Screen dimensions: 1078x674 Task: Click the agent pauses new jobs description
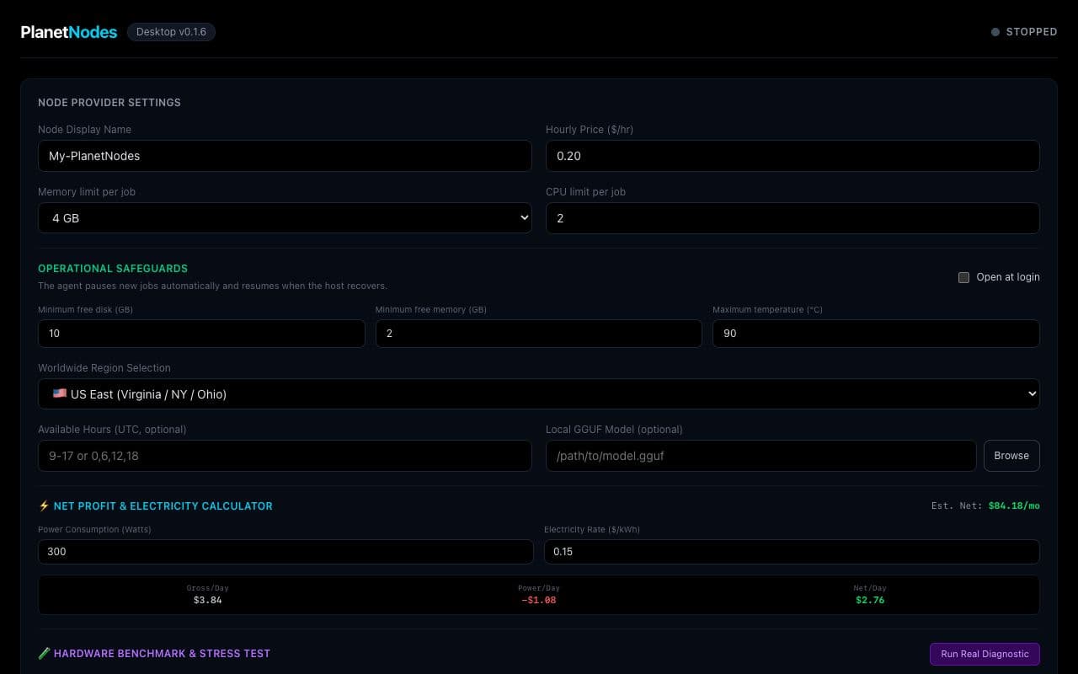click(x=212, y=286)
